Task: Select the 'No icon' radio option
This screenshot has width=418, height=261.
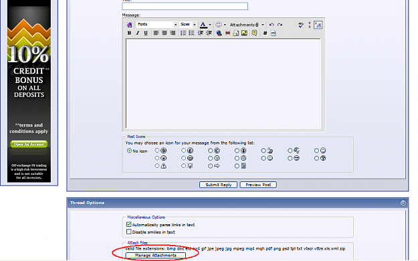Action: [x=129, y=151]
